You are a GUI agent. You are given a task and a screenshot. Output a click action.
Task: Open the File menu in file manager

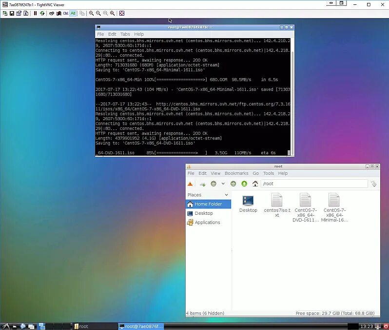pos(191,173)
